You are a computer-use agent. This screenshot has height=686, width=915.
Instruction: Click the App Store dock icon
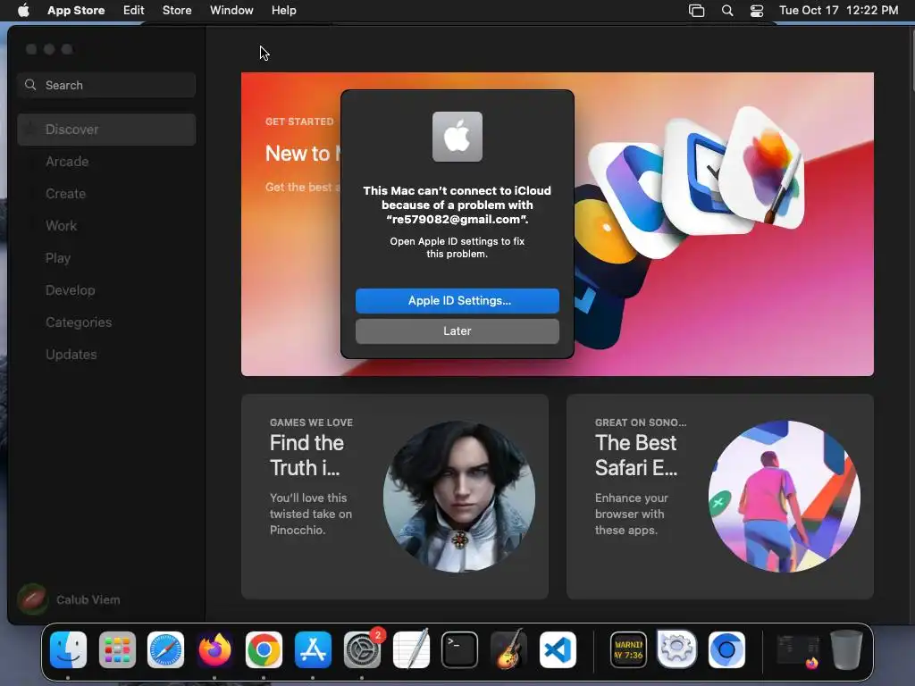pyautogui.click(x=313, y=649)
